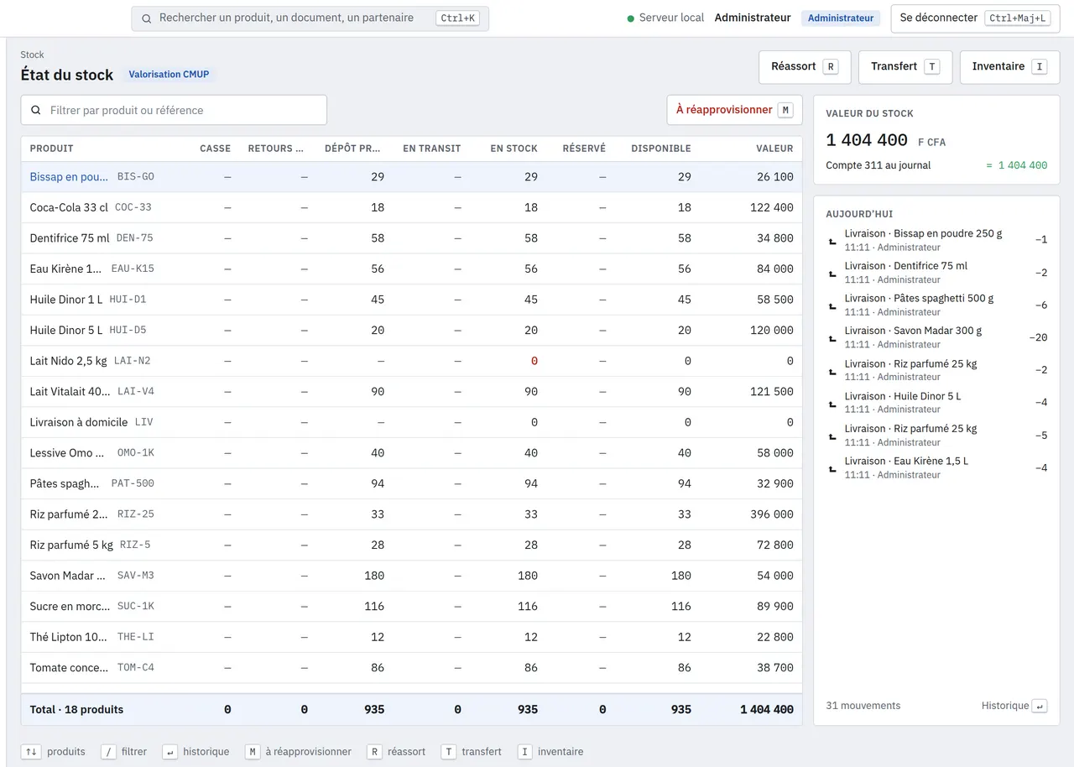
Task: Select the Riz parfumé RIZ-25 row
Action: coord(411,514)
